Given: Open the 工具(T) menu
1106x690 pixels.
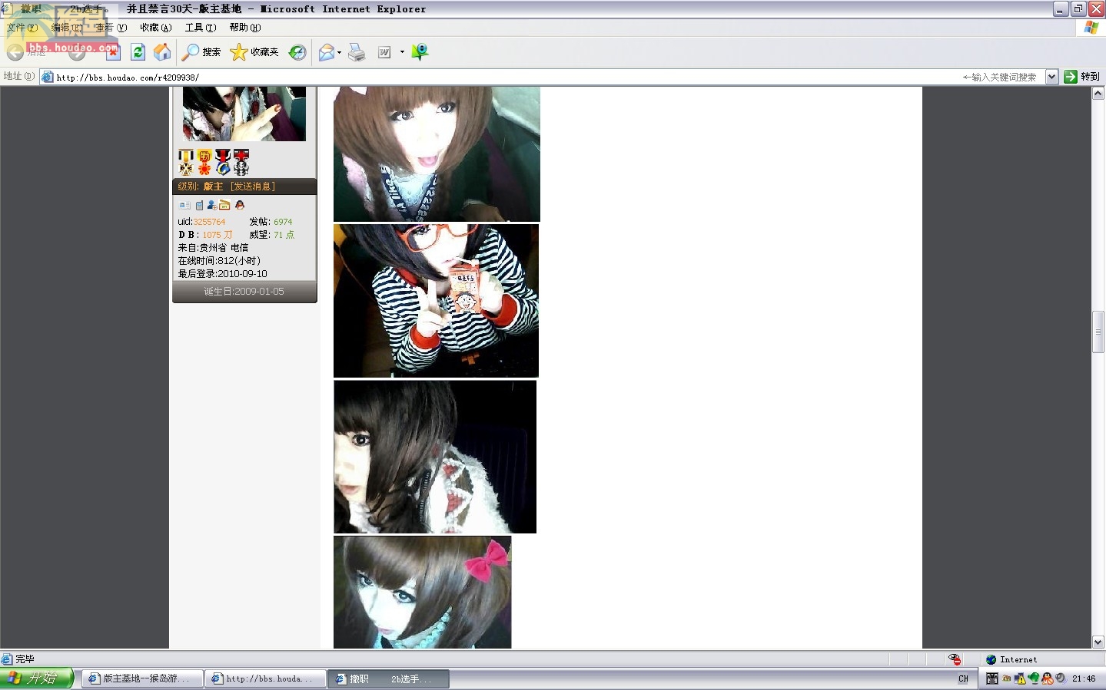Looking at the screenshot, I should click(201, 28).
